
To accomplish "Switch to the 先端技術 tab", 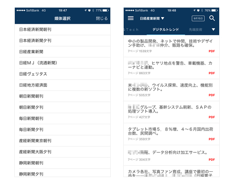I will 195,30.
